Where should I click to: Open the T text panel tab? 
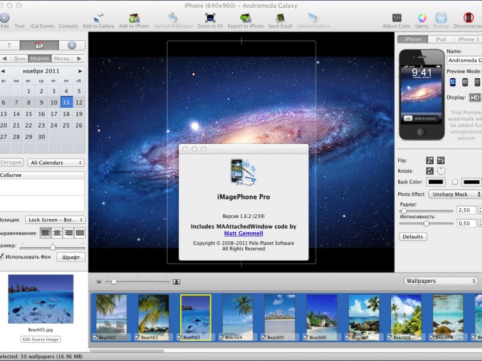point(10,46)
